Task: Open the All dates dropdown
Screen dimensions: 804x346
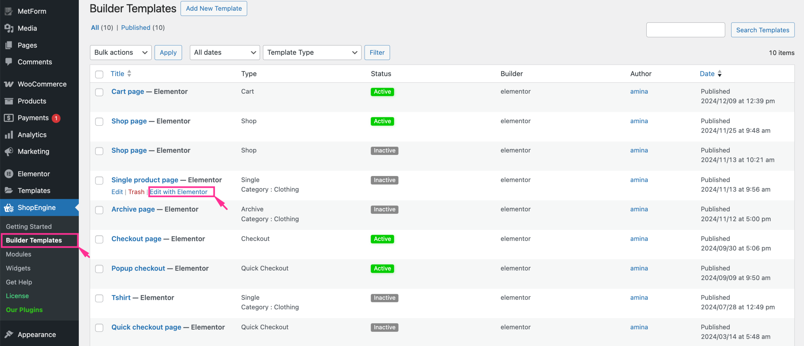Action: tap(225, 52)
